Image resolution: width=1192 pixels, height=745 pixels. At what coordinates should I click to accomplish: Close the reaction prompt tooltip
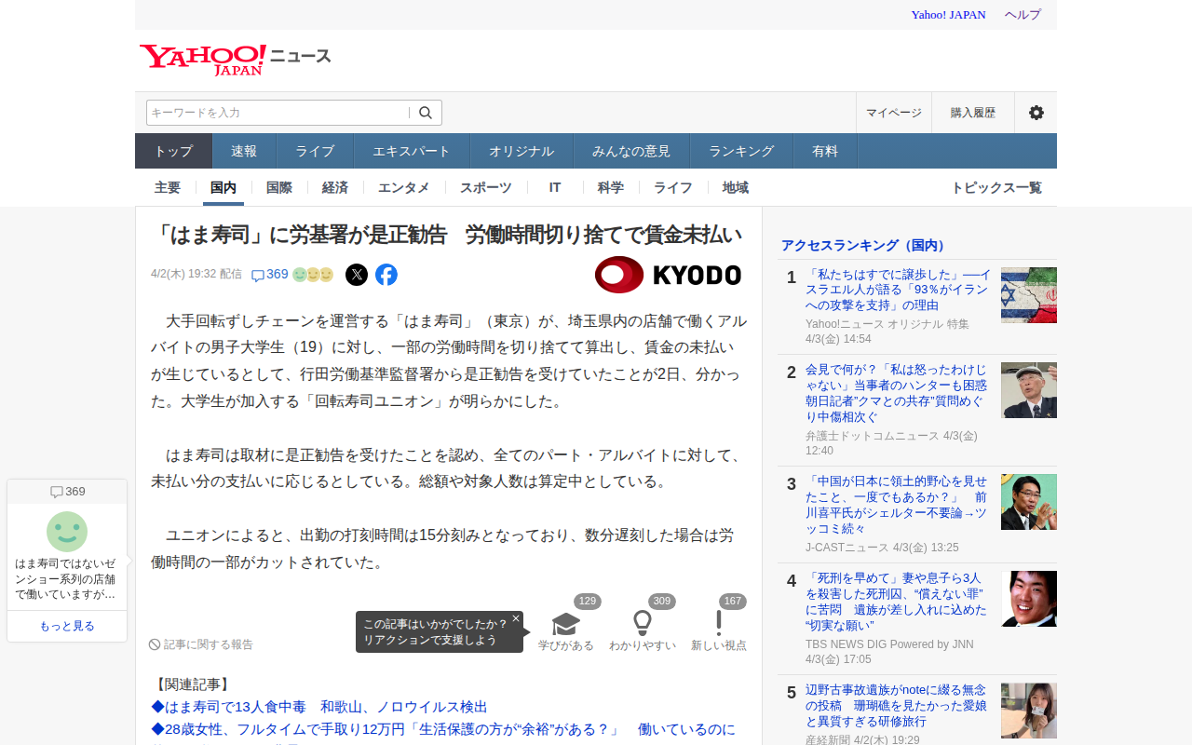(516, 618)
